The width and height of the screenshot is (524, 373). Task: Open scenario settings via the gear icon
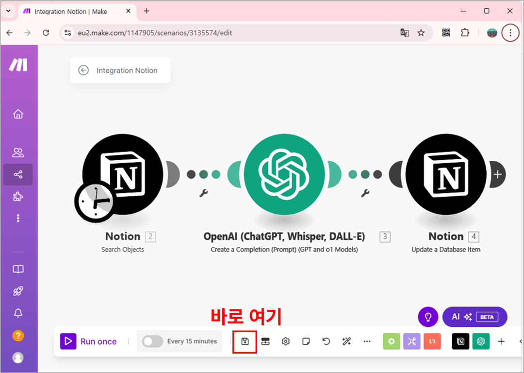pos(285,341)
